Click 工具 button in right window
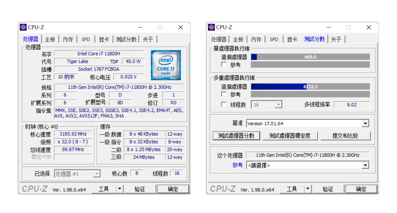Viewport: 397px width, 213px height. click(x=292, y=189)
